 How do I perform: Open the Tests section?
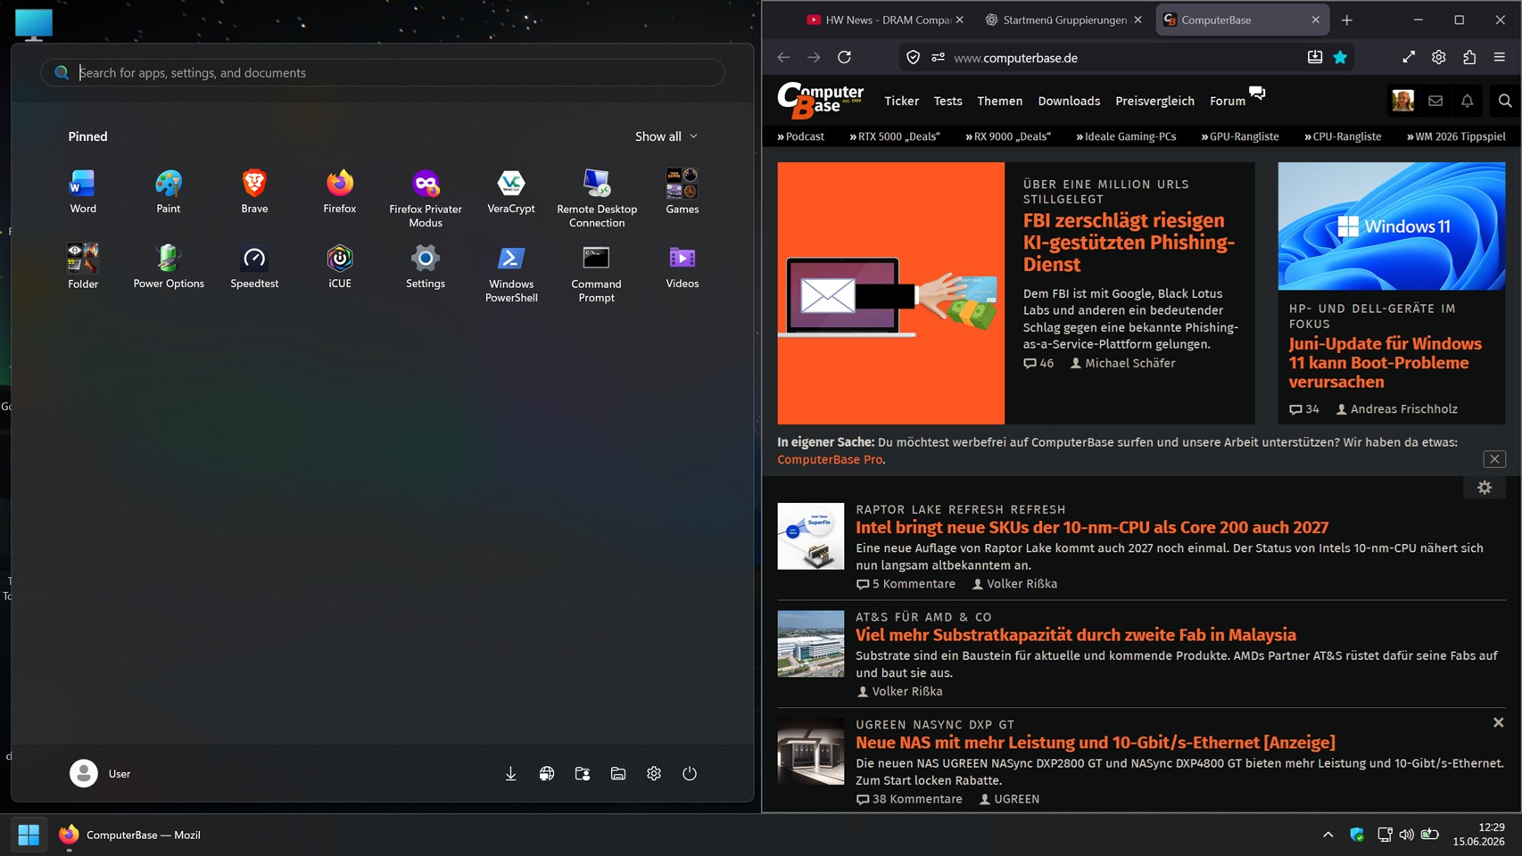click(x=947, y=101)
